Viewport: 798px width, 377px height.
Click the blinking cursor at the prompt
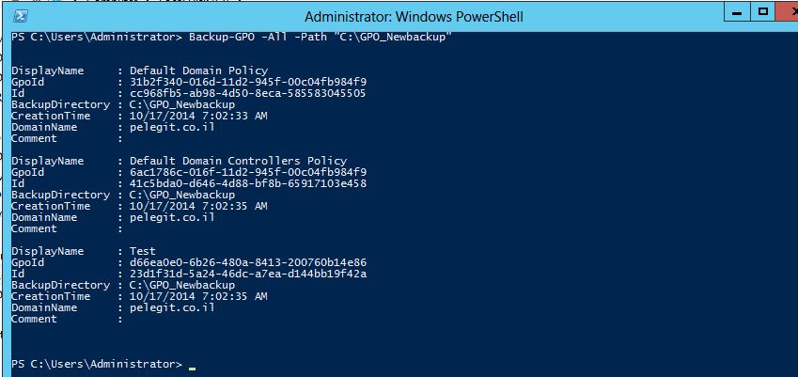192,368
